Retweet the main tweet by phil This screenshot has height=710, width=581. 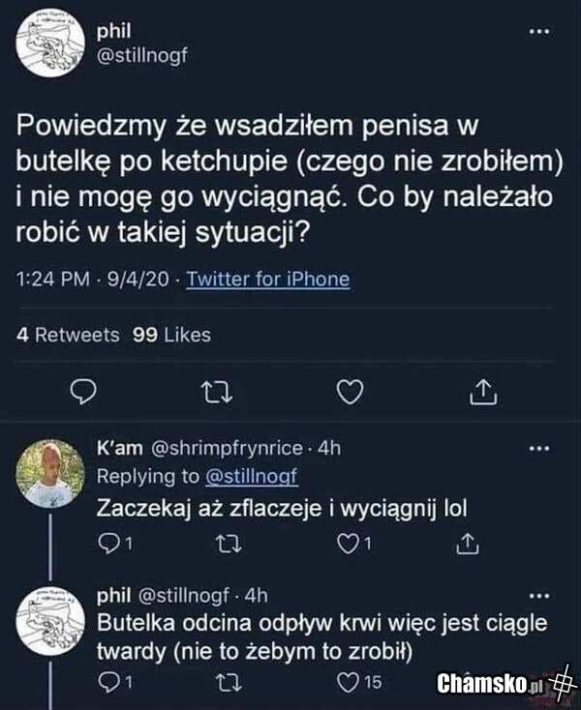pos(218,391)
